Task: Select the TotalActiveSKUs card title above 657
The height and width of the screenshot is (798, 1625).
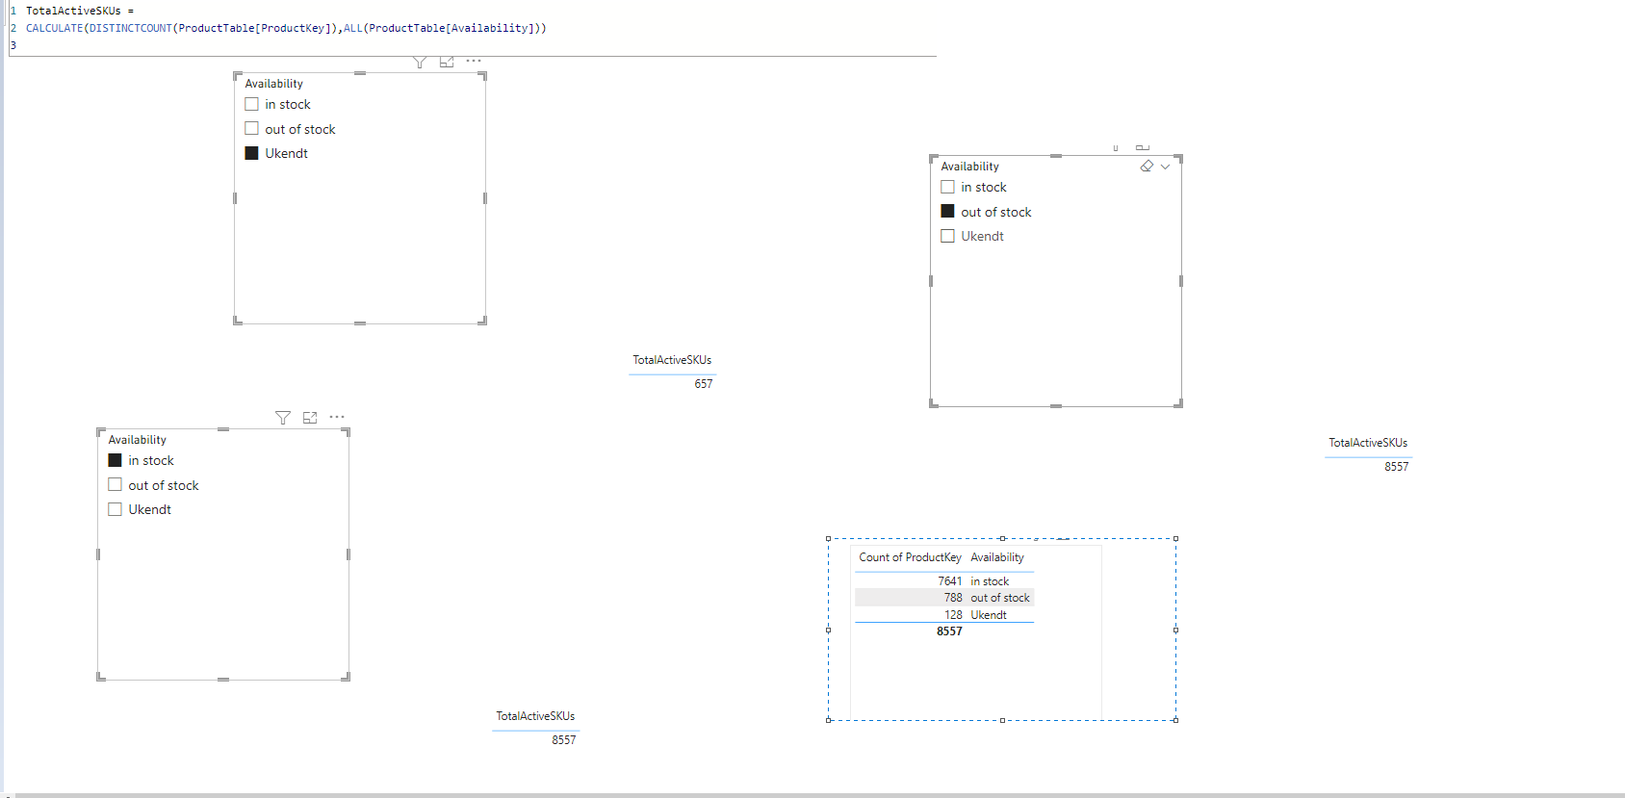Action: tap(672, 360)
